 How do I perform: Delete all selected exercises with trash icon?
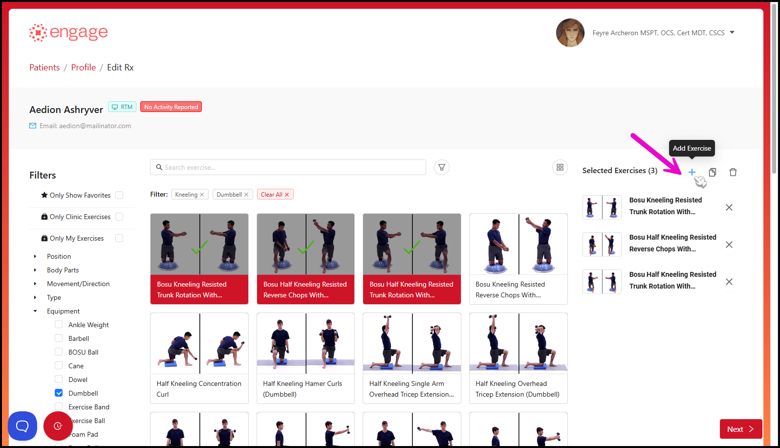click(733, 172)
